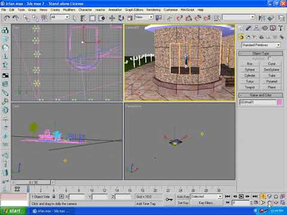Click the Rectangular Selection Region tool
The height and width of the screenshot is (215, 287).
click(92, 19)
